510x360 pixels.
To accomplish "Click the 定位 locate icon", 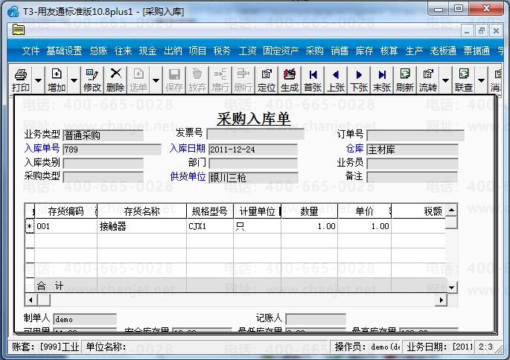I will 267,74.
